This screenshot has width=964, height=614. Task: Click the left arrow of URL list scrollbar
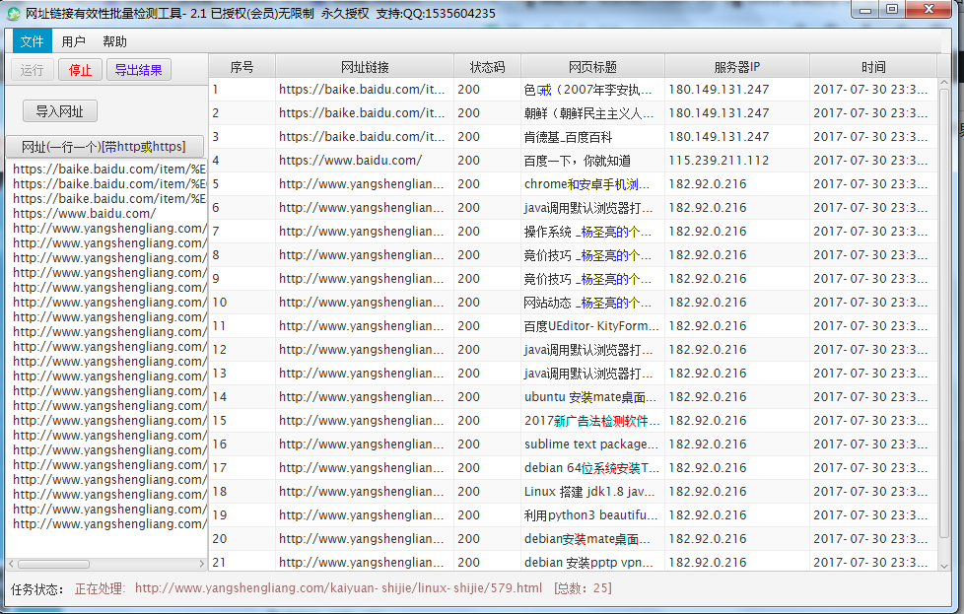pyautogui.click(x=12, y=564)
